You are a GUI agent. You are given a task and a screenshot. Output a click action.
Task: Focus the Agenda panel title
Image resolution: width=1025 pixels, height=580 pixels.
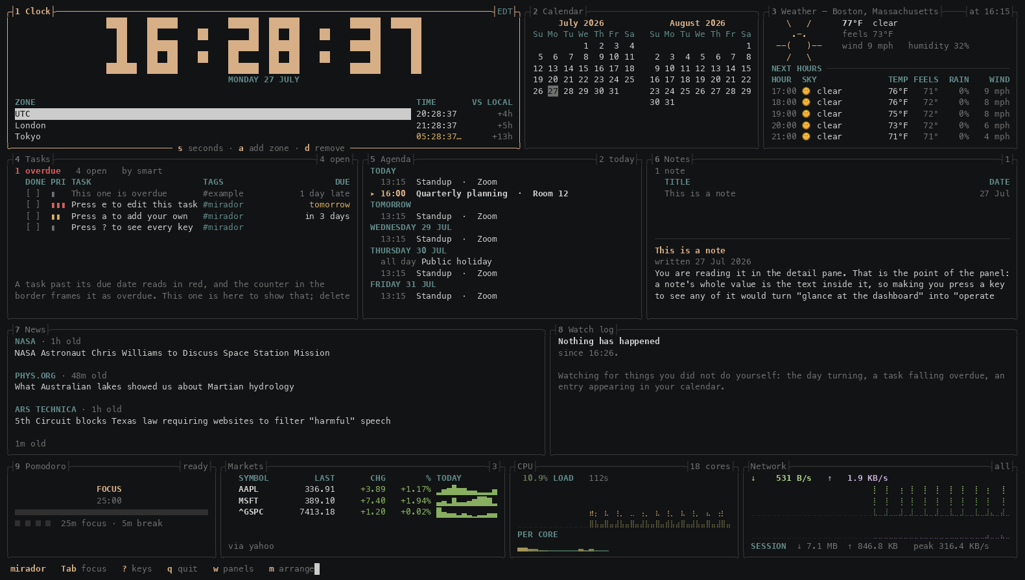[390, 159]
